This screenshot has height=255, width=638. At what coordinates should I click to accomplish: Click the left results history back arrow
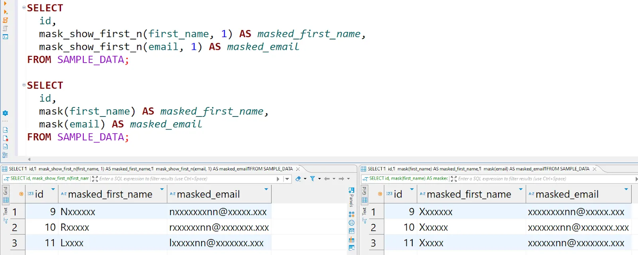point(327,179)
